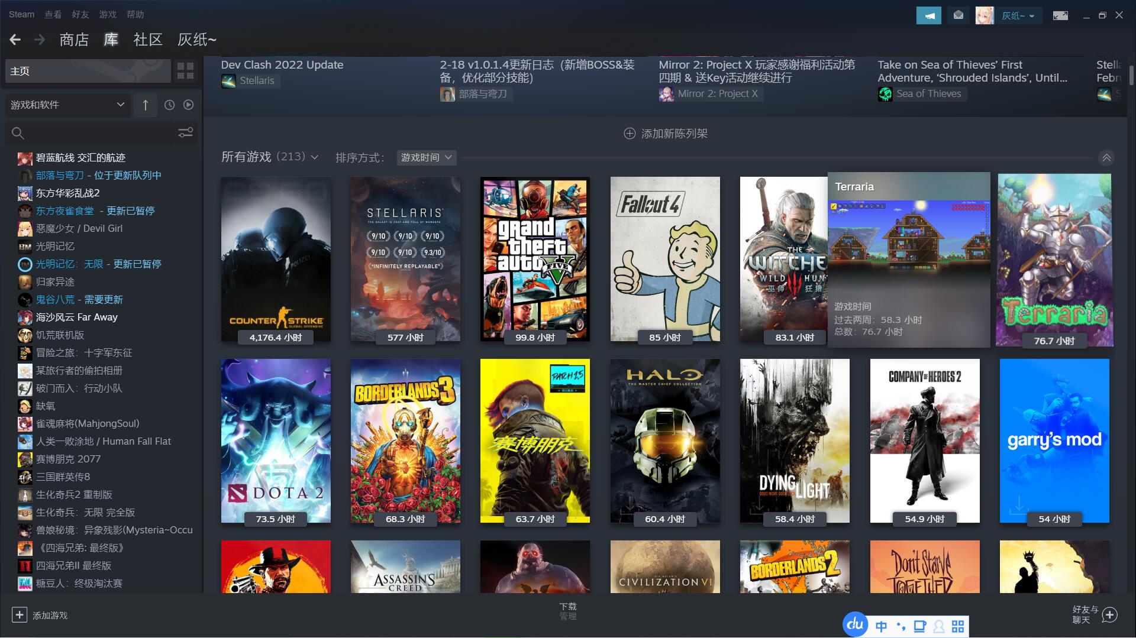Show ready-to-play games icon
The width and height of the screenshot is (1136, 638).
(x=188, y=105)
